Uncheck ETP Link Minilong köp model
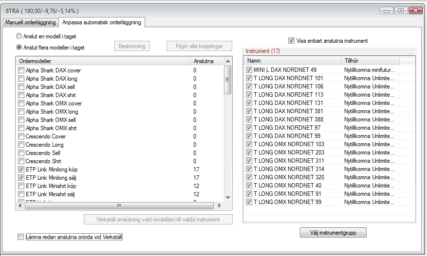Screen dimensions: 427x256 click(x=21, y=170)
